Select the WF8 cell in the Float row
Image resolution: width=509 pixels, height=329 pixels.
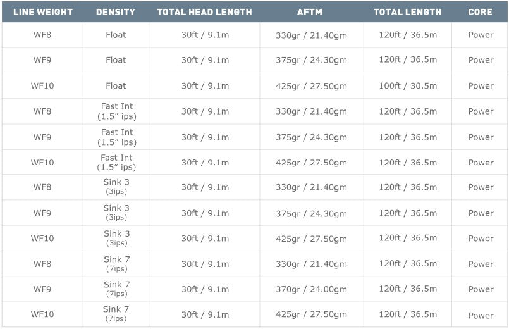[42, 35]
